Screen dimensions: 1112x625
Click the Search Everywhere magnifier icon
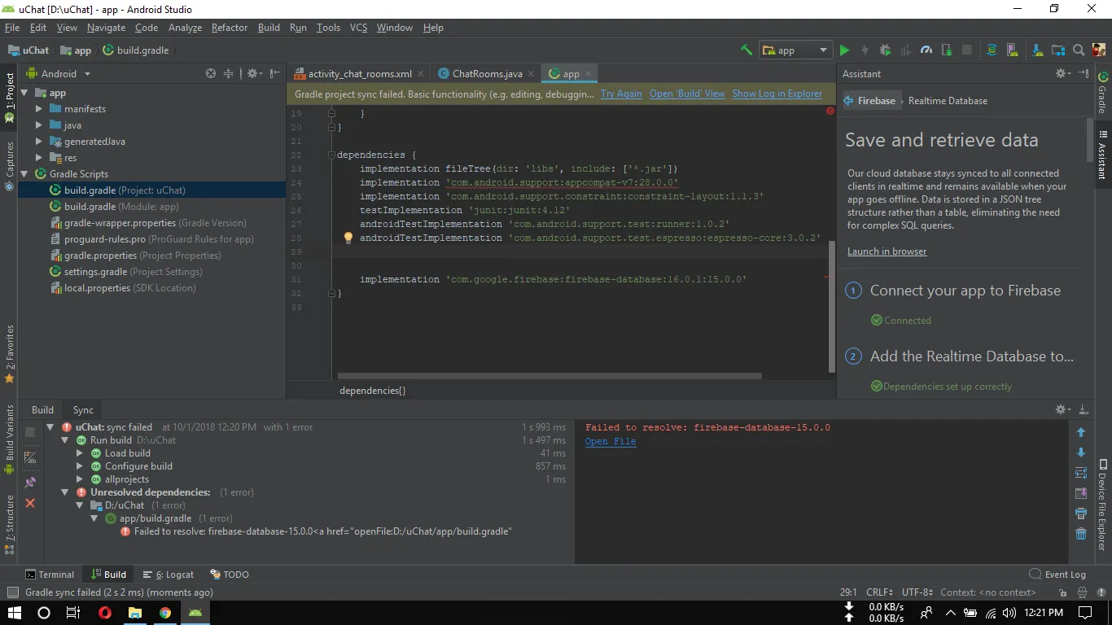tap(1079, 50)
